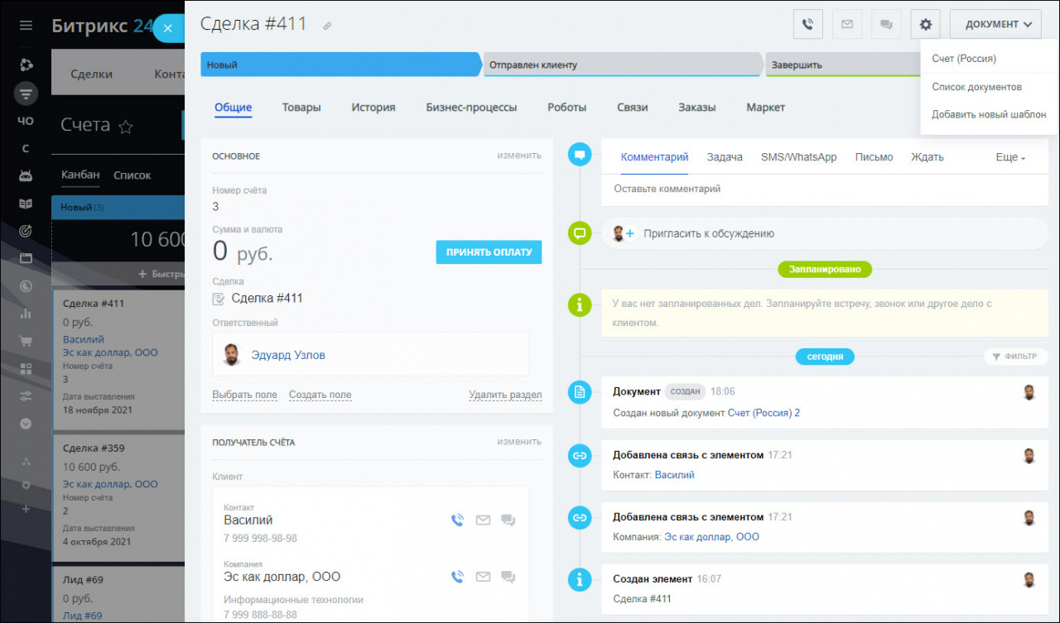
Task: Call contact Василий via phone icon
Action: [x=457, y=520]
